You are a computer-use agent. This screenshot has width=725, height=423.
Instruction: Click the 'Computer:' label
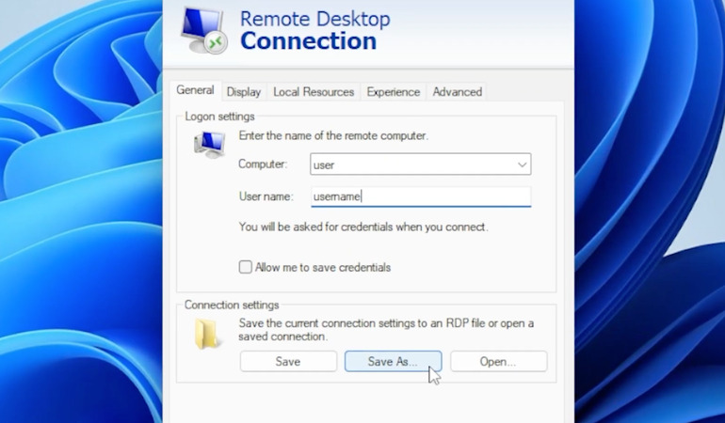[x=263, y=164]
